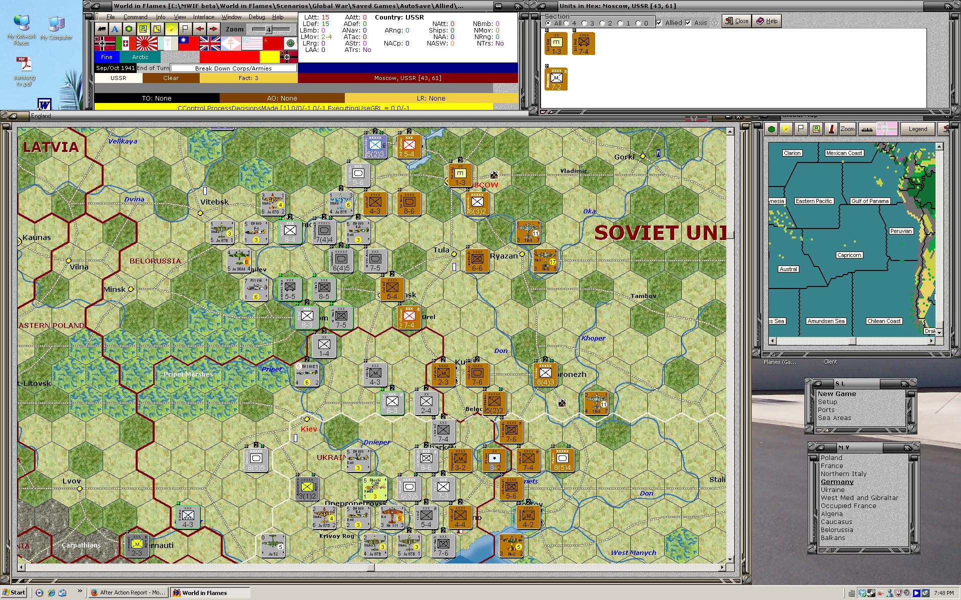Screen dimensions: 961x600
Task: Click the main map scroll down arrow
Action: tap(730, 559)
